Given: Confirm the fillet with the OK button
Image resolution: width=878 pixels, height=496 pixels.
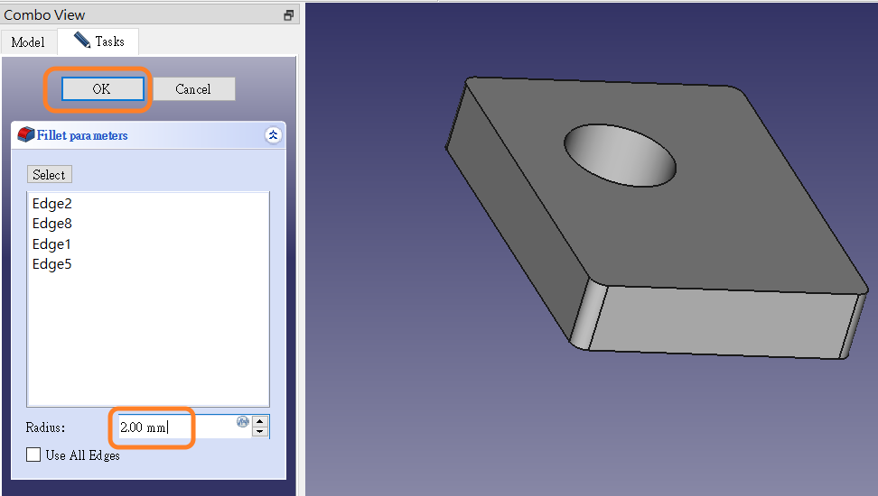Looking at the screenshot, I should coord(102,89).
